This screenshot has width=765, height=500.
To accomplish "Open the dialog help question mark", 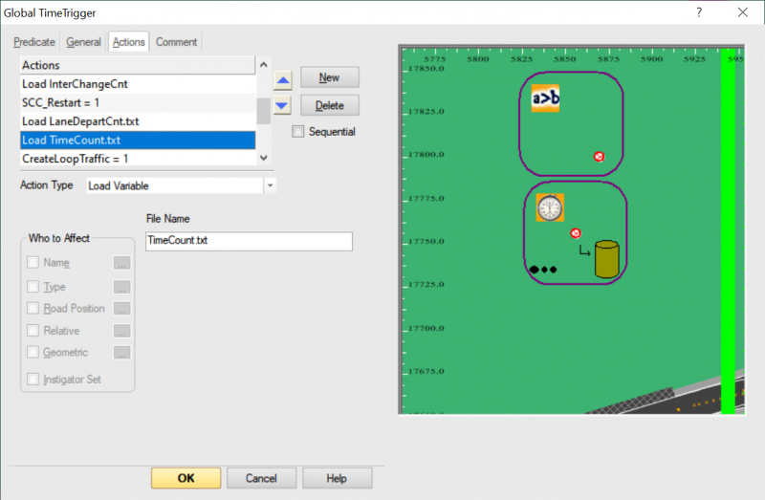I will (699, 12).
